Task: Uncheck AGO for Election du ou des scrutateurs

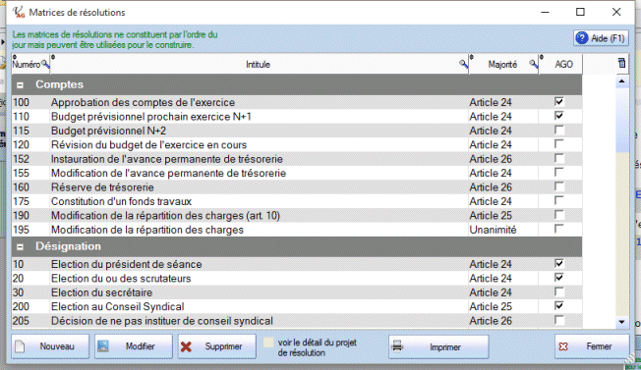Action: click(x=558, y=278)
